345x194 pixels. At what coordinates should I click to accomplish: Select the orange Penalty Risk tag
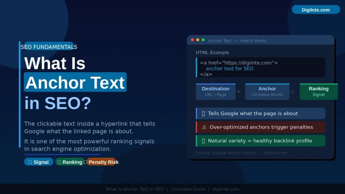point(101,162)
